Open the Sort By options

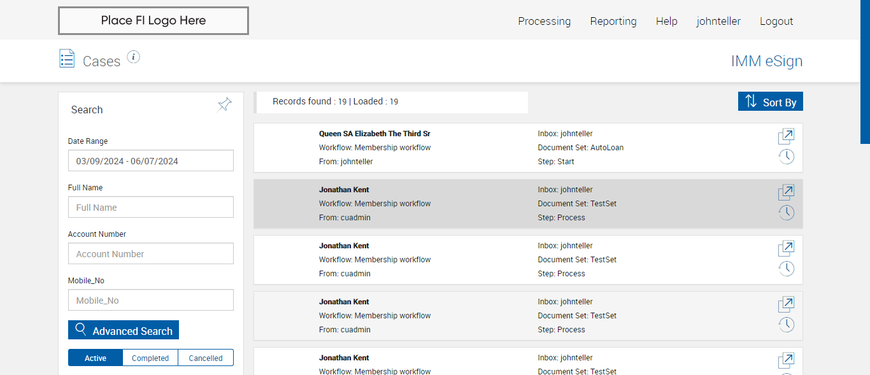(x=771, y=102)
